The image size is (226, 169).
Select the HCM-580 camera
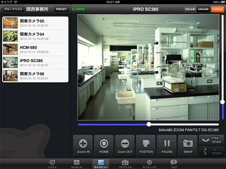coord(35,49)
